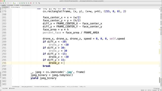Place cursor after 'drone_z =' on line 296
The image size is (162, 91).
tap(64, 63)
